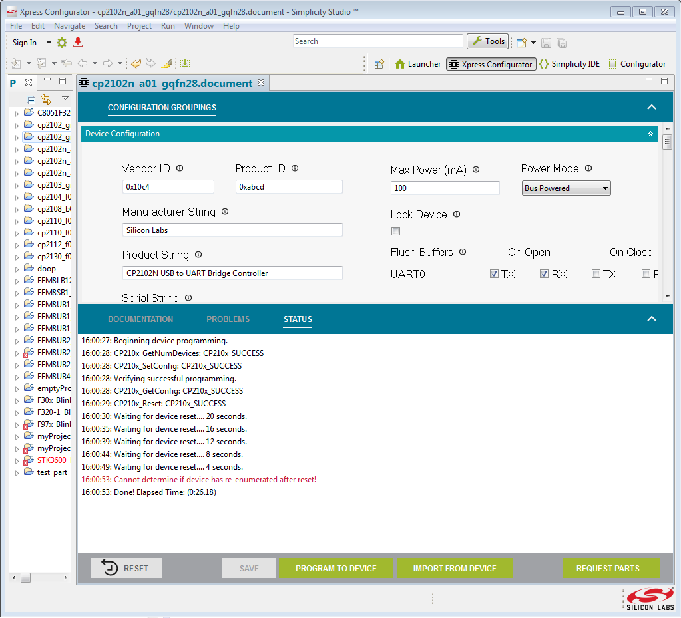Image resolution: width=681 pixels, height=618 pixels.
Task: Open the Power Mode dropdown
Action: [x=604, y=188]
